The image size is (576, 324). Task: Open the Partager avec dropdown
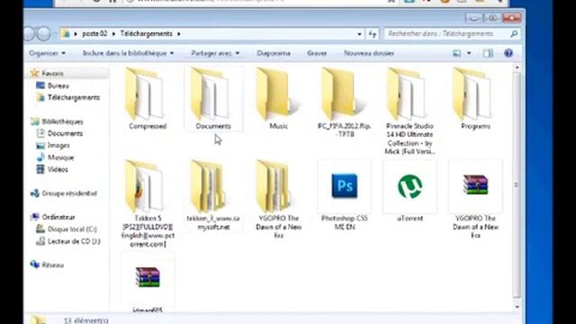[x=215, y=53]
